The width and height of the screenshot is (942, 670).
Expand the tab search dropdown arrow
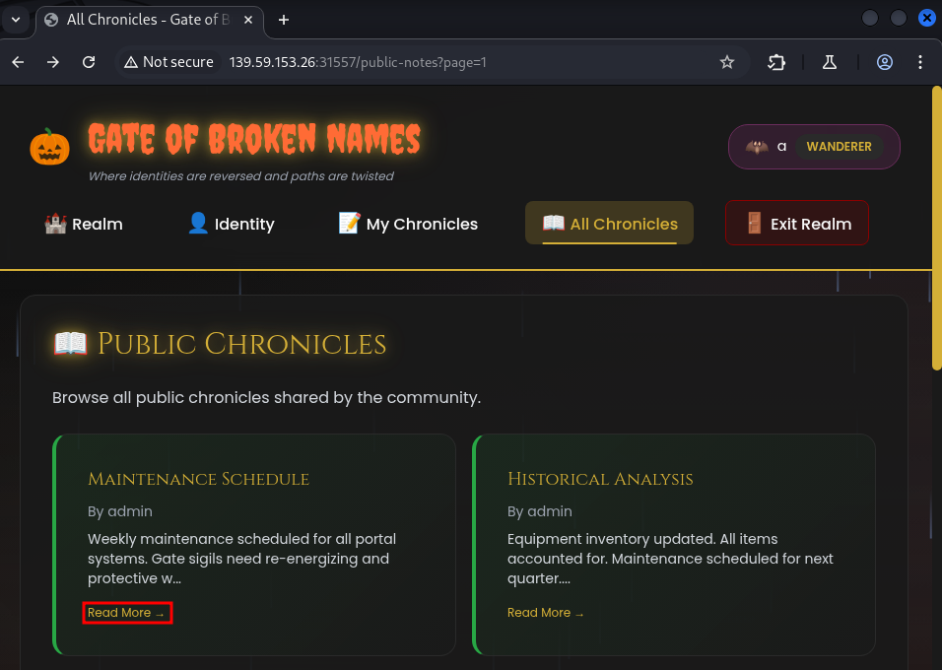click(16, 20)
